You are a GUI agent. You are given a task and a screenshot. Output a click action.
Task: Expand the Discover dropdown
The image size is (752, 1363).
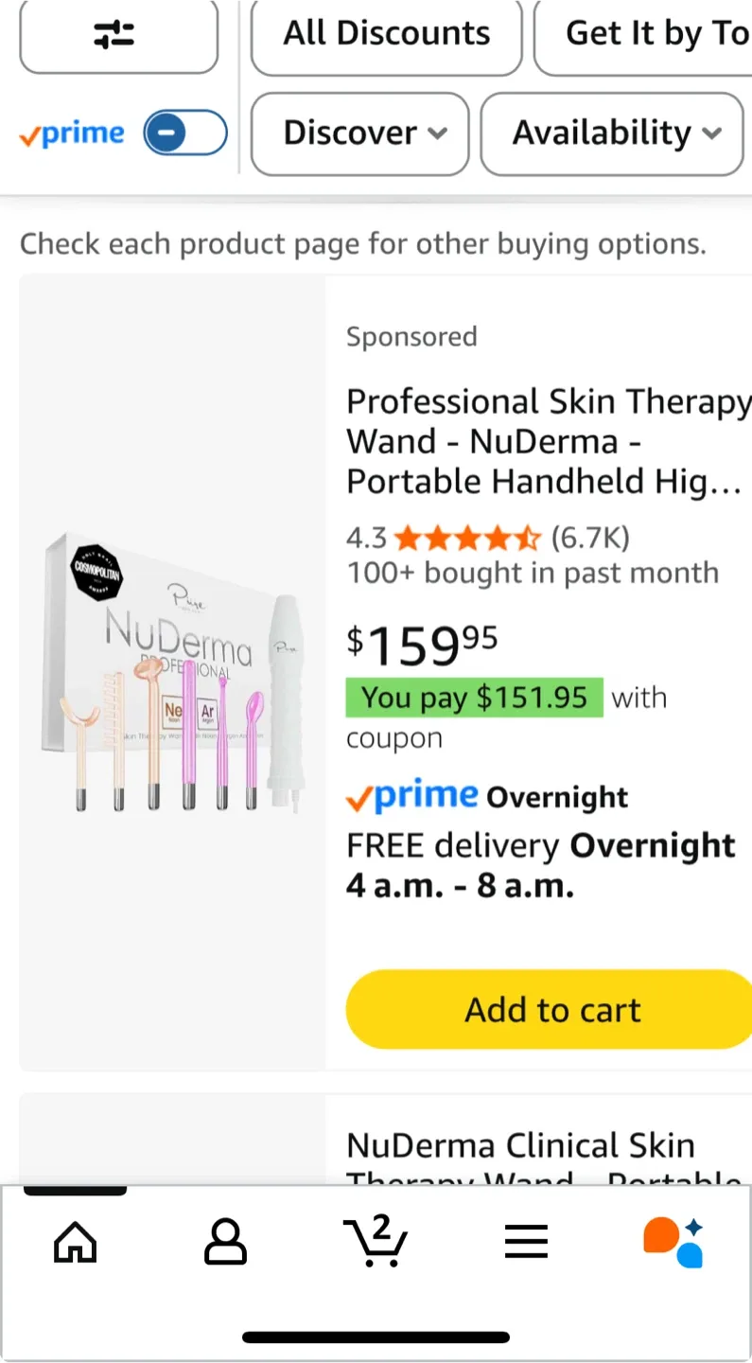tap(359, 133)
